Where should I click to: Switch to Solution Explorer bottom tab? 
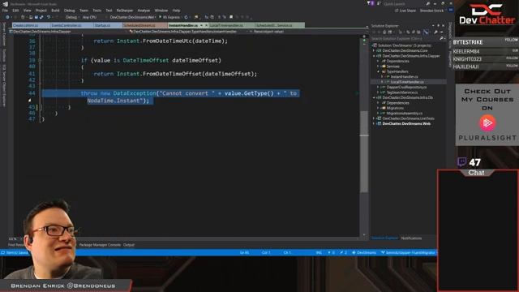point(384,238)
